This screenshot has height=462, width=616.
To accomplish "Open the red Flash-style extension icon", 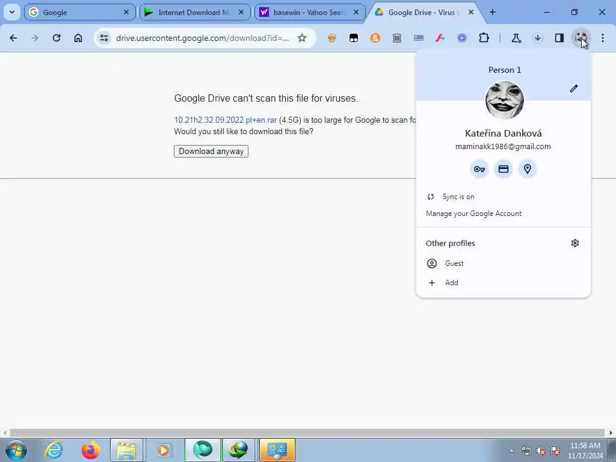I will (x=440, y=38).
